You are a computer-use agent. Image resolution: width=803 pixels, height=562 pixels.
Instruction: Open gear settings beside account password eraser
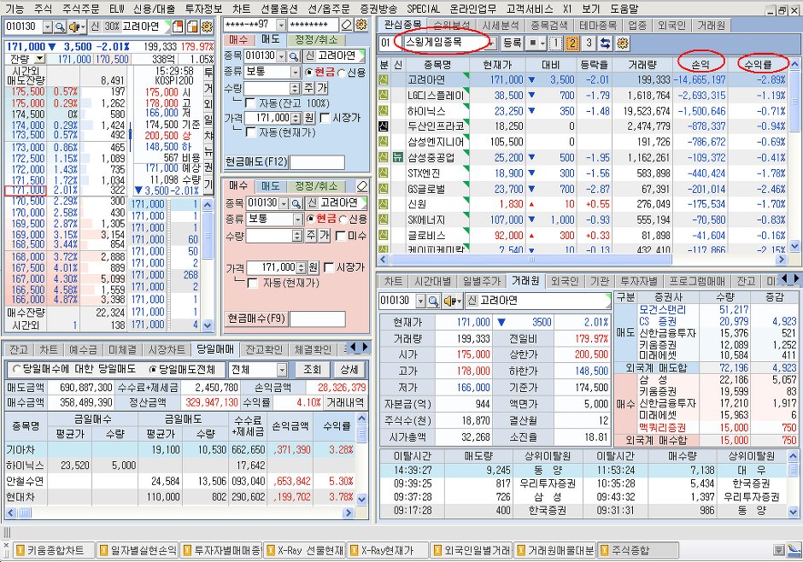pyautogui.click(x=361, y=25)
